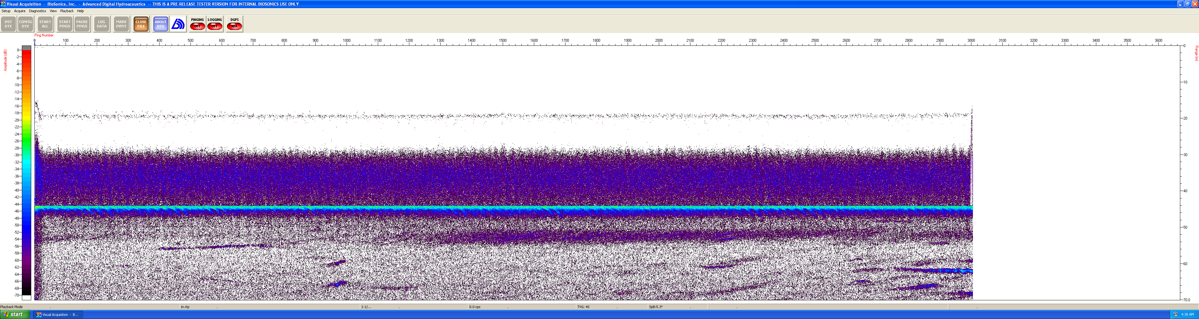Screen dimensions: 1199x319
Task: Click the 'Playback Mode' status bar text
Action: (12, 307)
